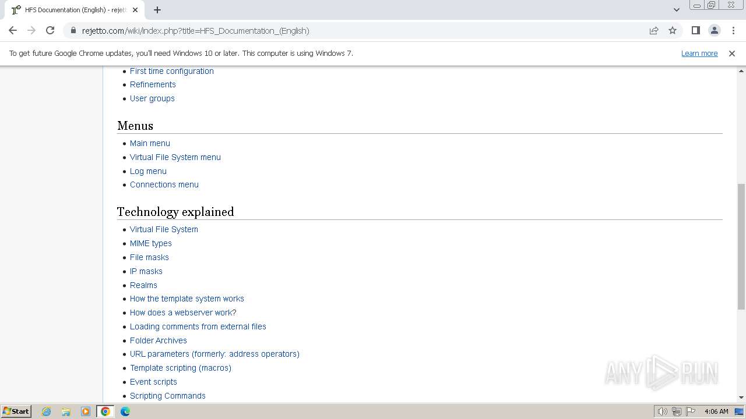The image size is (746, 419).
Task: Go forward in browser history
Action: (x=31, y=30)
